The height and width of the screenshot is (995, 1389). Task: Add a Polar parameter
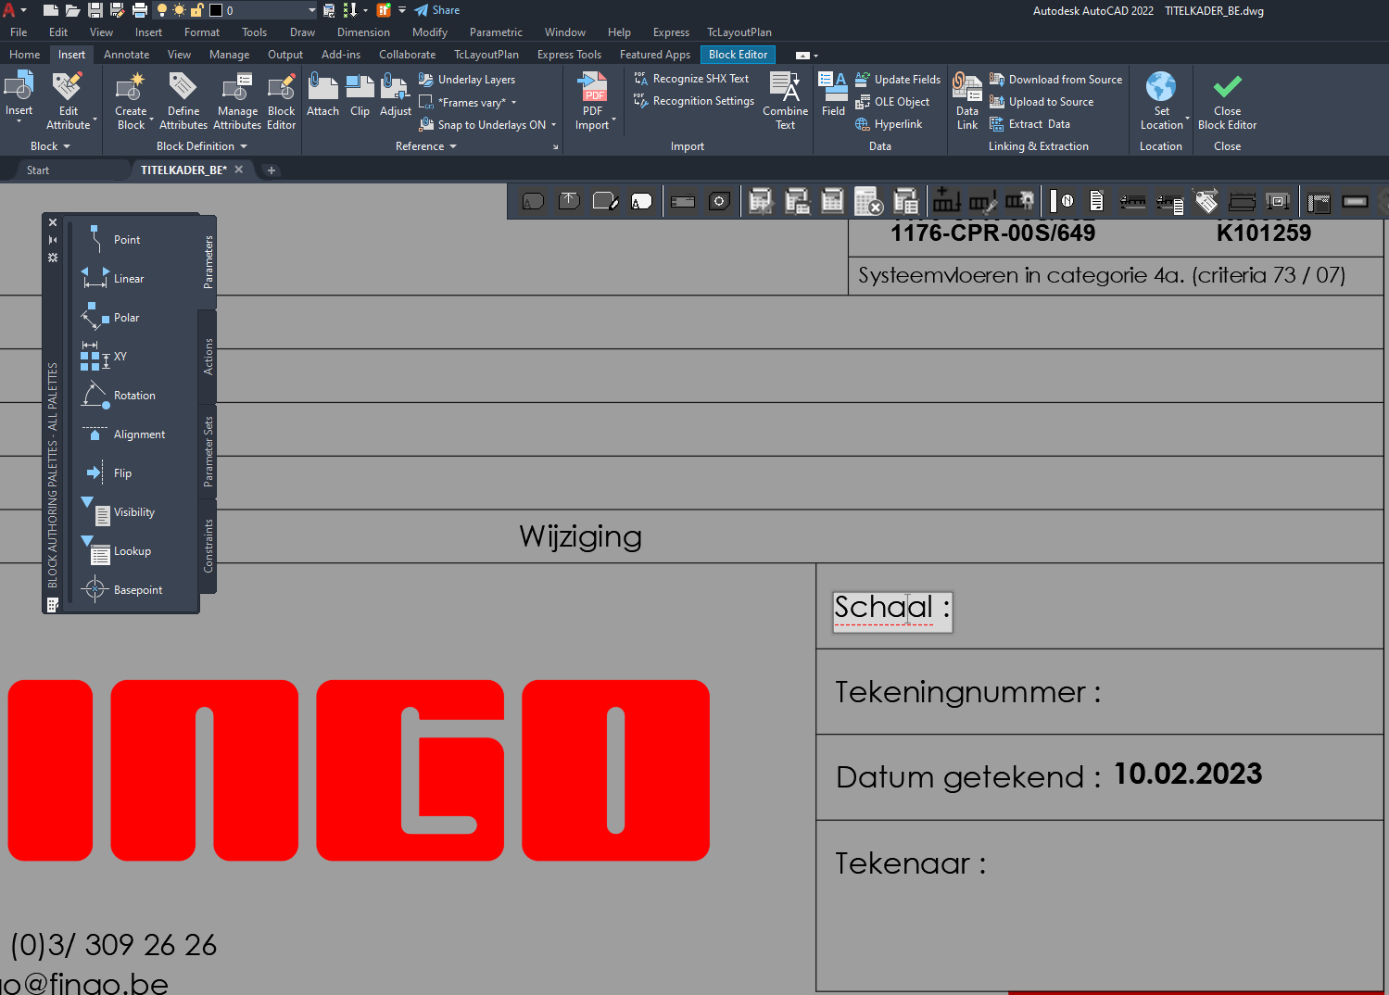(113, 317)
